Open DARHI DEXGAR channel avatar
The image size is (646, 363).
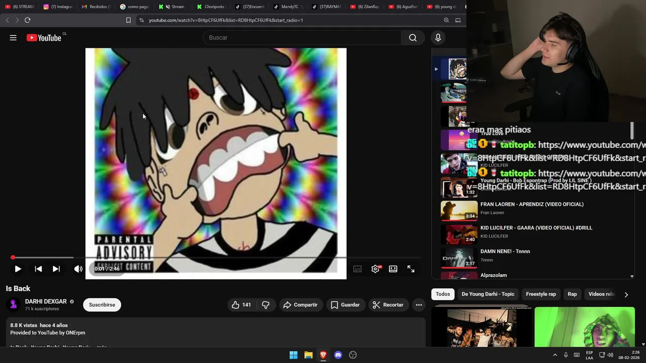pos(14,305)
